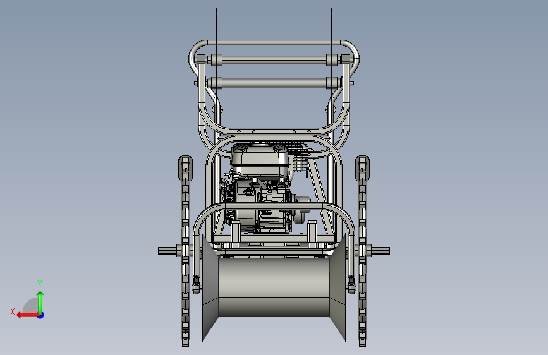Click the red "X" axis label
Screen dimensions: 548x355
(x=13, y=311)
